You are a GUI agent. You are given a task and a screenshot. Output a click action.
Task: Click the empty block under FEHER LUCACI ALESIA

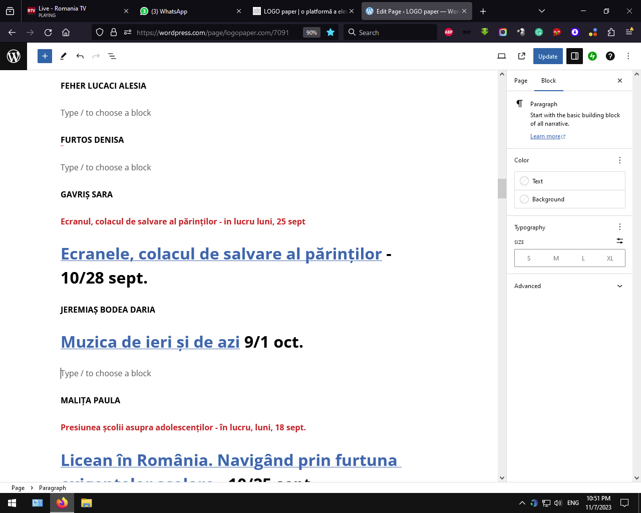point(106,113)
